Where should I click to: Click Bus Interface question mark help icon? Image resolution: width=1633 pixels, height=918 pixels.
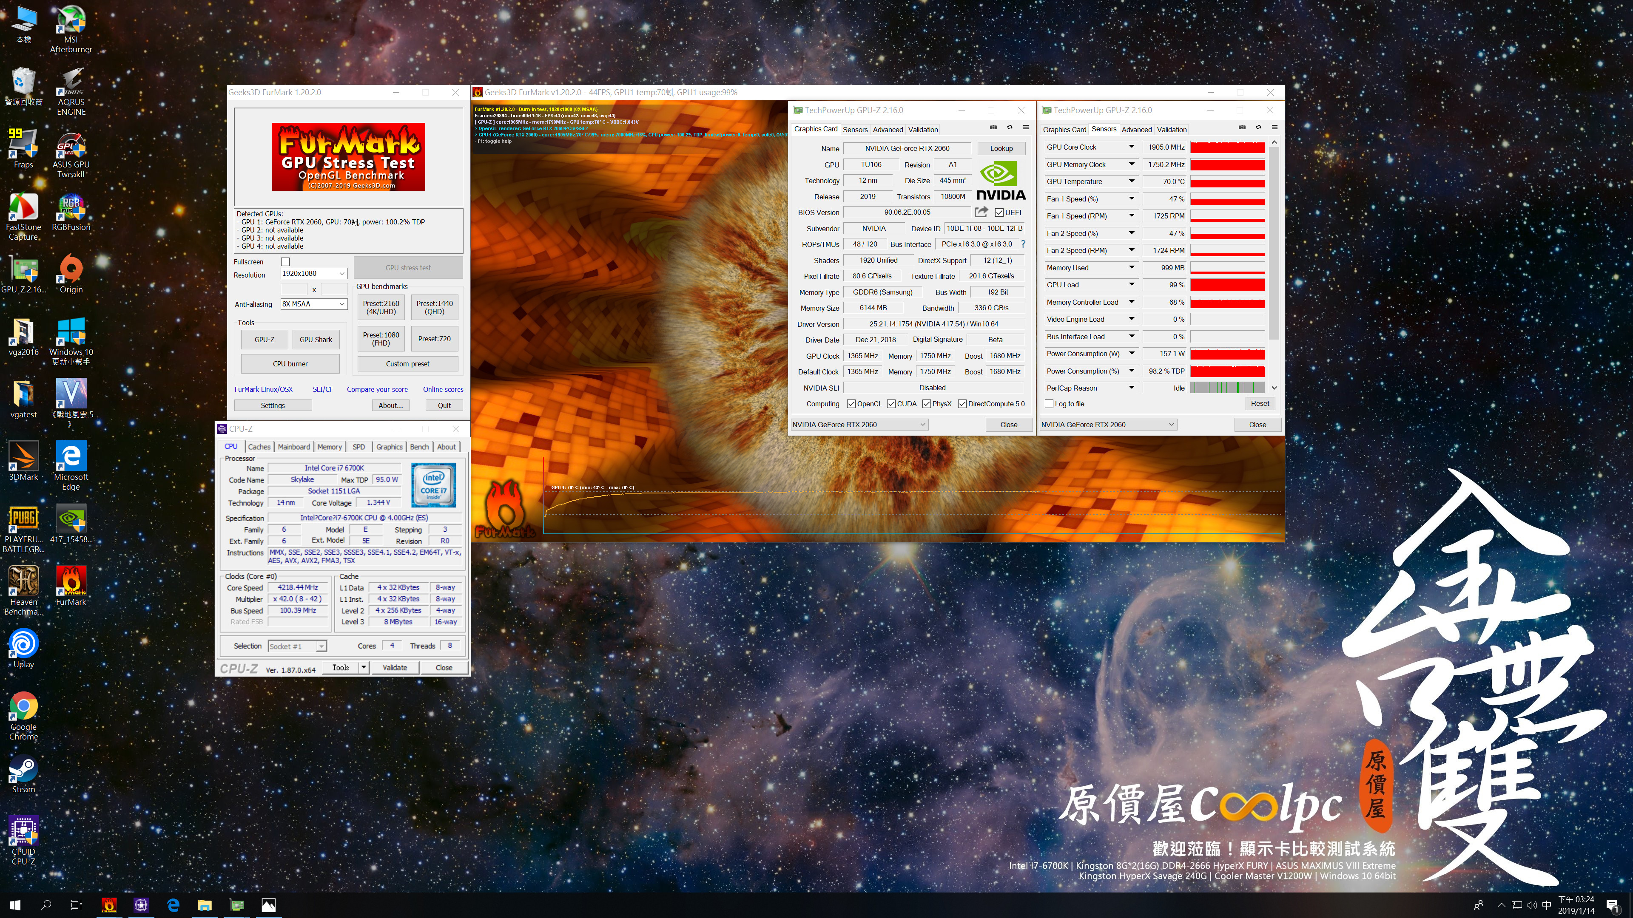(x=1022, y=244)
